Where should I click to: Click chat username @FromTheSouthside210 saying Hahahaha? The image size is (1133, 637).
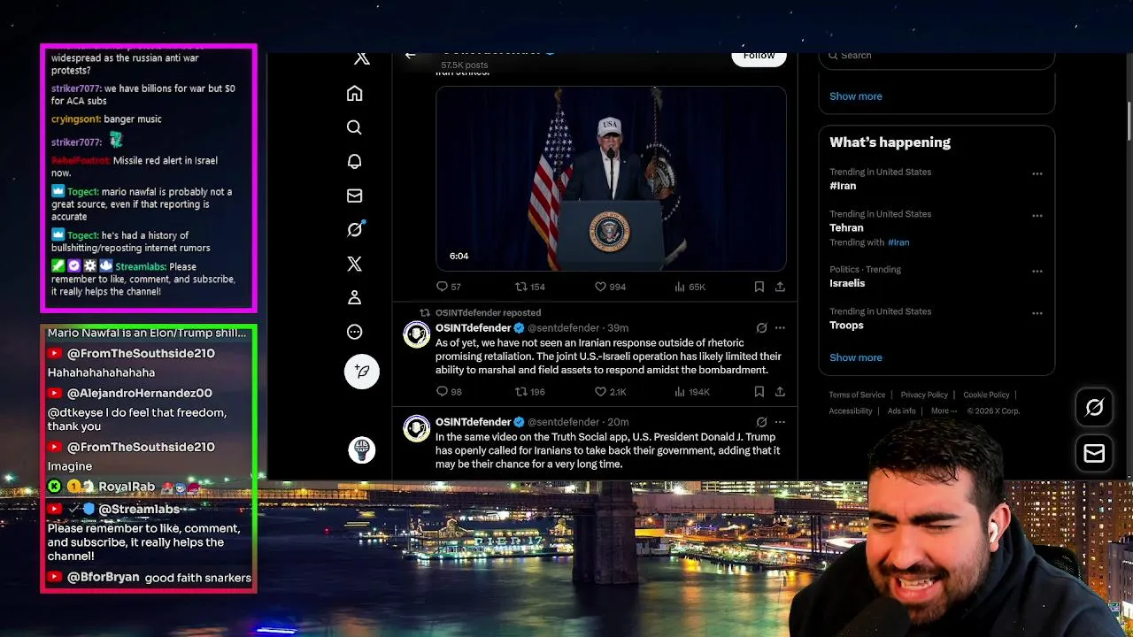141,353
